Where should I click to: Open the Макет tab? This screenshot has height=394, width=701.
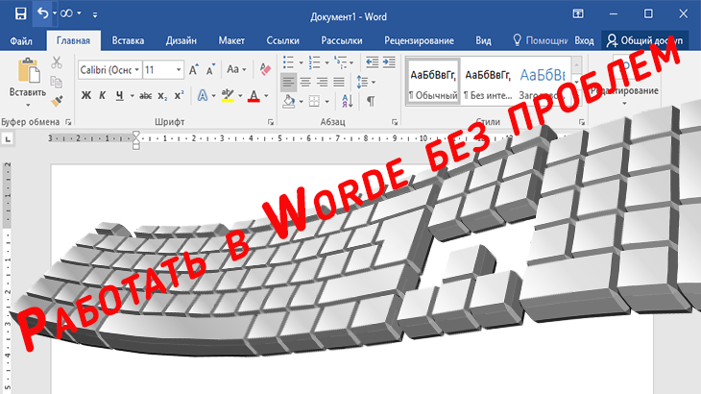231,40
